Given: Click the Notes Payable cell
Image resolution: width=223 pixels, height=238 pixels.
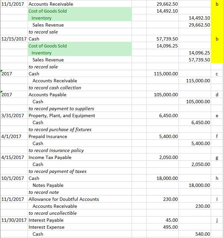Looking at the screenshot, I should [x=80, y=185].
